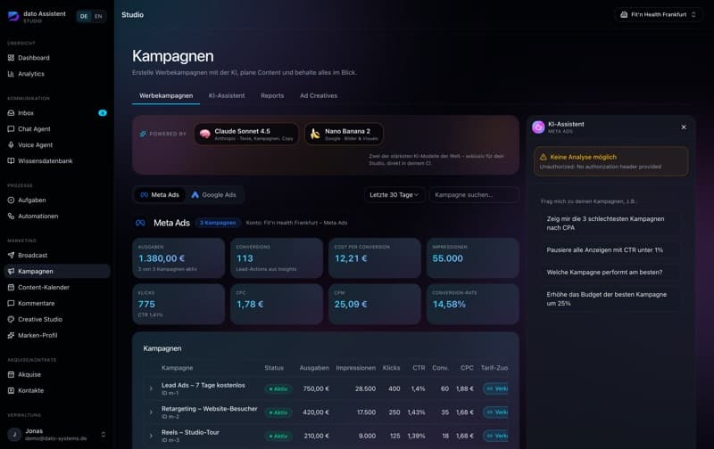Open the Letzte 30 Tage date dropdown
This screenshot has width=714, height=449.
coord(394,194)
